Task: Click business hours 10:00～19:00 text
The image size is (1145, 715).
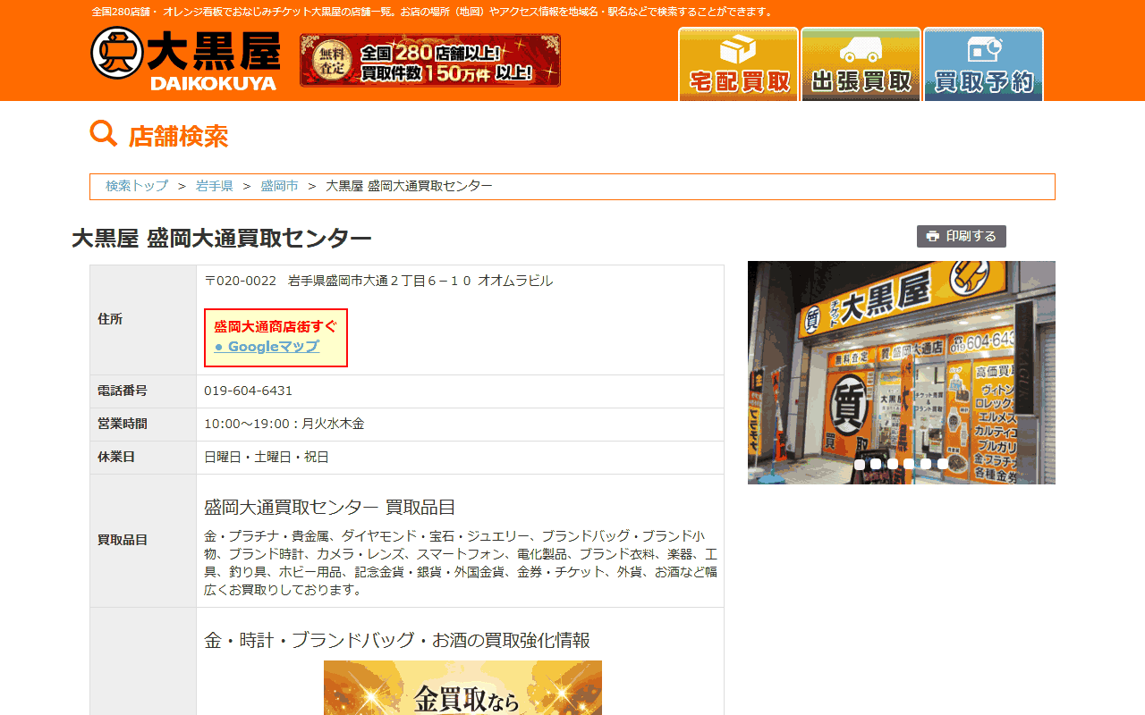Action: pyautogui.click(x=284, y=424)
